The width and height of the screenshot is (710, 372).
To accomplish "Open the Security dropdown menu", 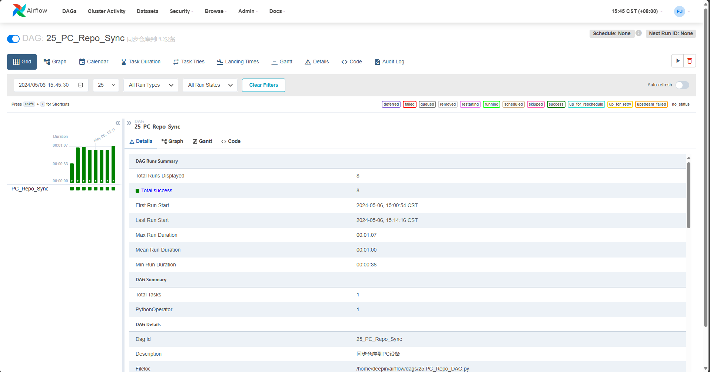I will [182, 11].
